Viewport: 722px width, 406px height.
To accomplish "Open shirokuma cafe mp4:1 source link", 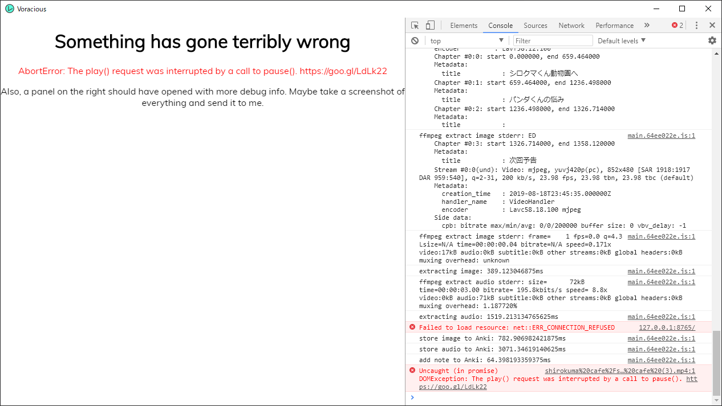I will [620, 371].
